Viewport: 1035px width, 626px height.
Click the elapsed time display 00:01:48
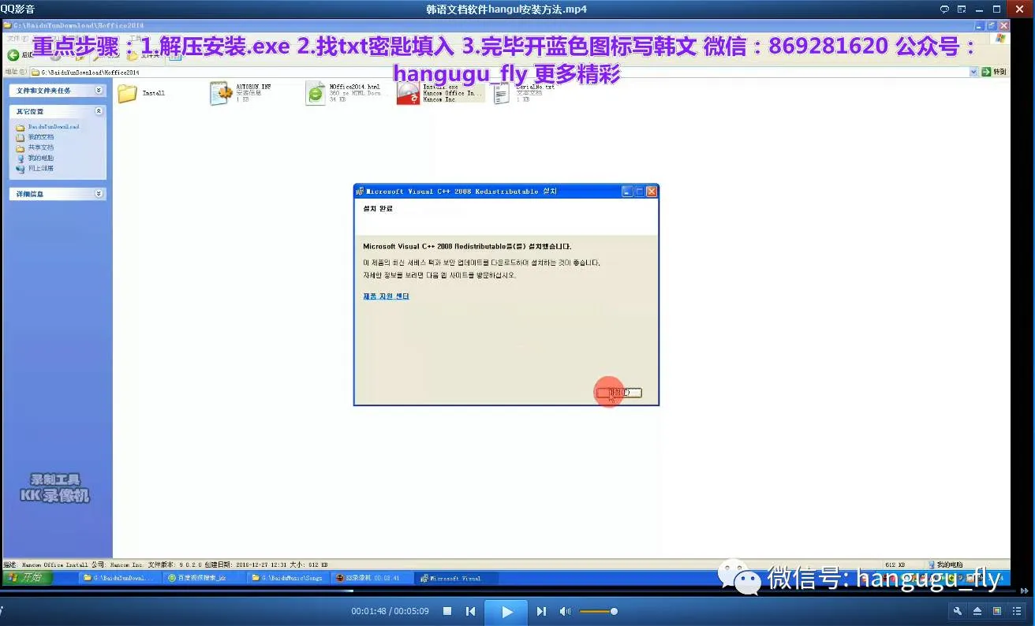click(368, 611)
